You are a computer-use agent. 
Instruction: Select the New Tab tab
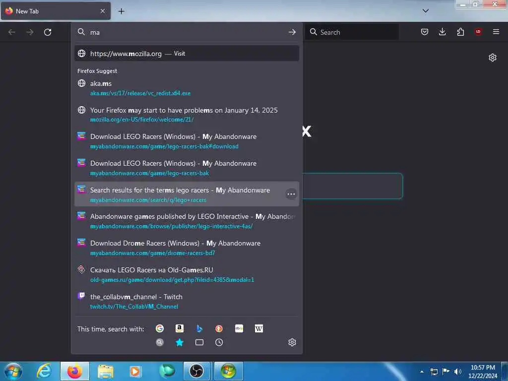point(56,11)
